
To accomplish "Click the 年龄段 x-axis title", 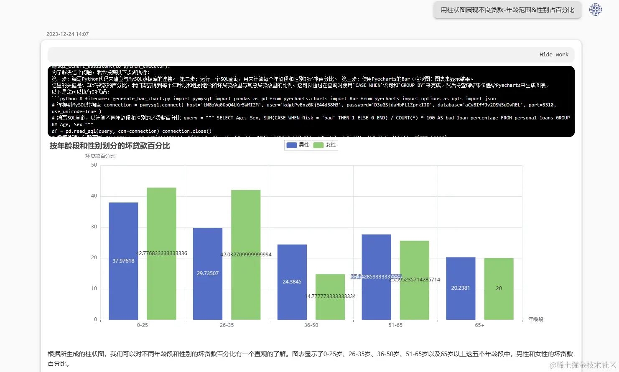I will 536,319.
